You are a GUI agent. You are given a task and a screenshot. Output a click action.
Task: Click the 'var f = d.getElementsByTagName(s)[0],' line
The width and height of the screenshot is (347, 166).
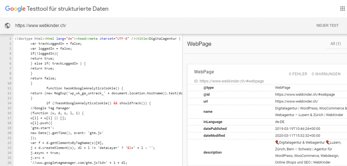click(67, 143)
